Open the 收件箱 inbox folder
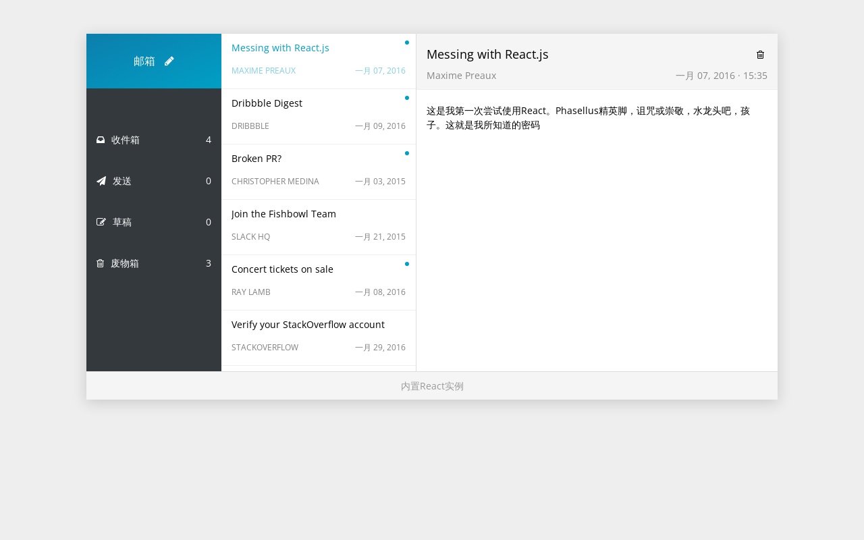 pyautogui.click(x=154, y=140)
